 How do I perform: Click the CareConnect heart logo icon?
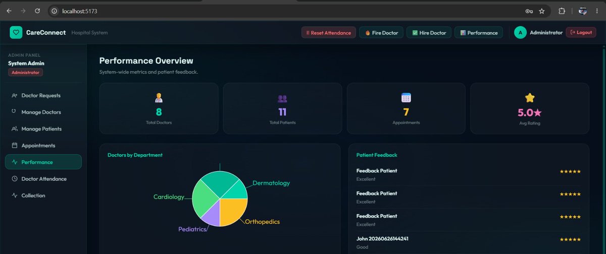[16, 32]
